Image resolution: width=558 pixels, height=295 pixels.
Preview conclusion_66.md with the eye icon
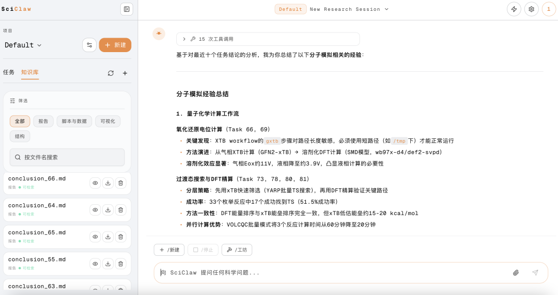click(95, 183)
